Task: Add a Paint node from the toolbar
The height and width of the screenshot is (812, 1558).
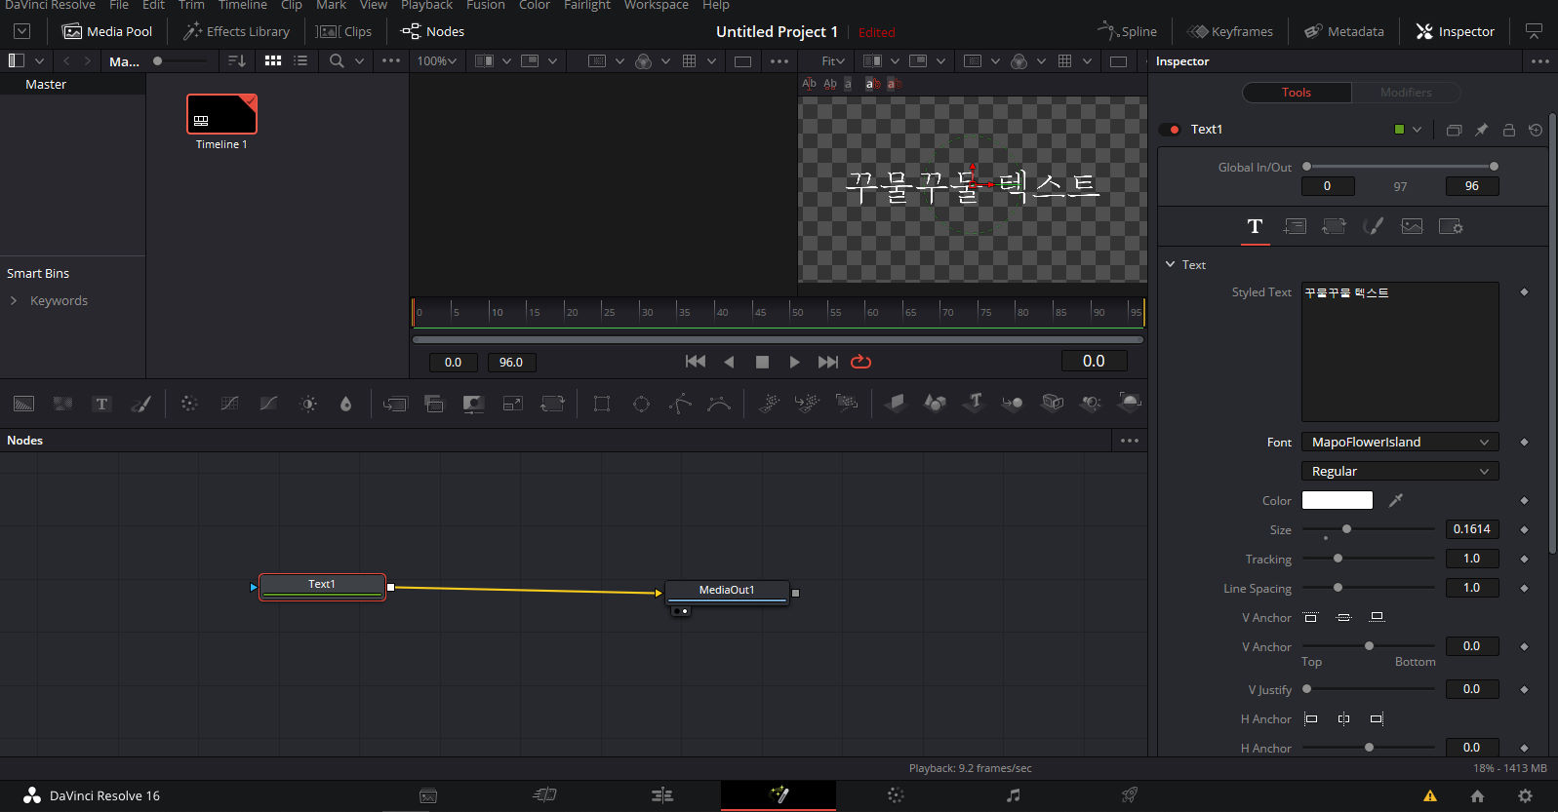Action: click(141, 404)
